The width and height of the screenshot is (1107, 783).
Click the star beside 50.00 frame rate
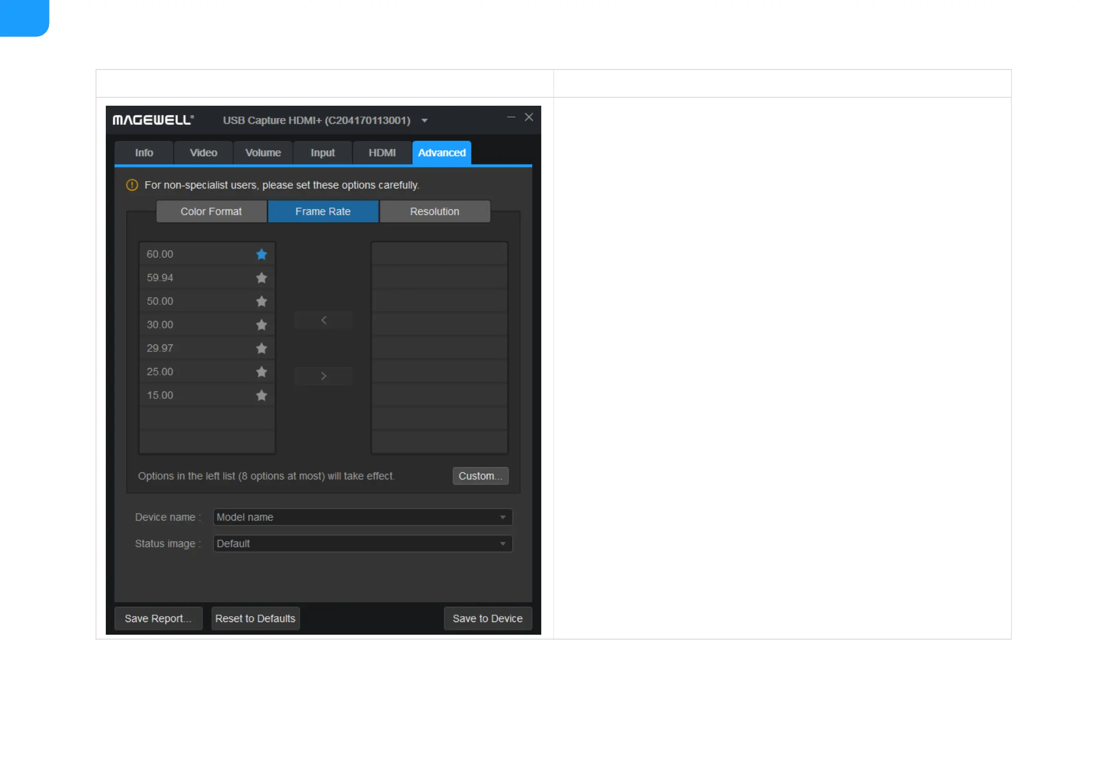pos(262,301)
